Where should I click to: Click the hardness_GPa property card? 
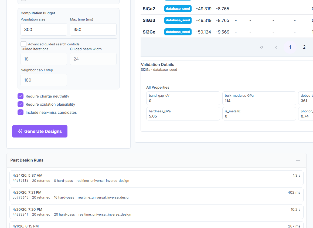pyautogui.click(x=183, y=114)
